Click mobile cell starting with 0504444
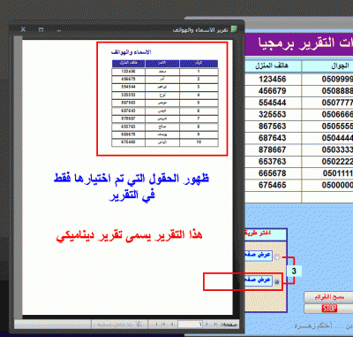The image size is (353, 337). pyautogui.click(x=327, y=138)
